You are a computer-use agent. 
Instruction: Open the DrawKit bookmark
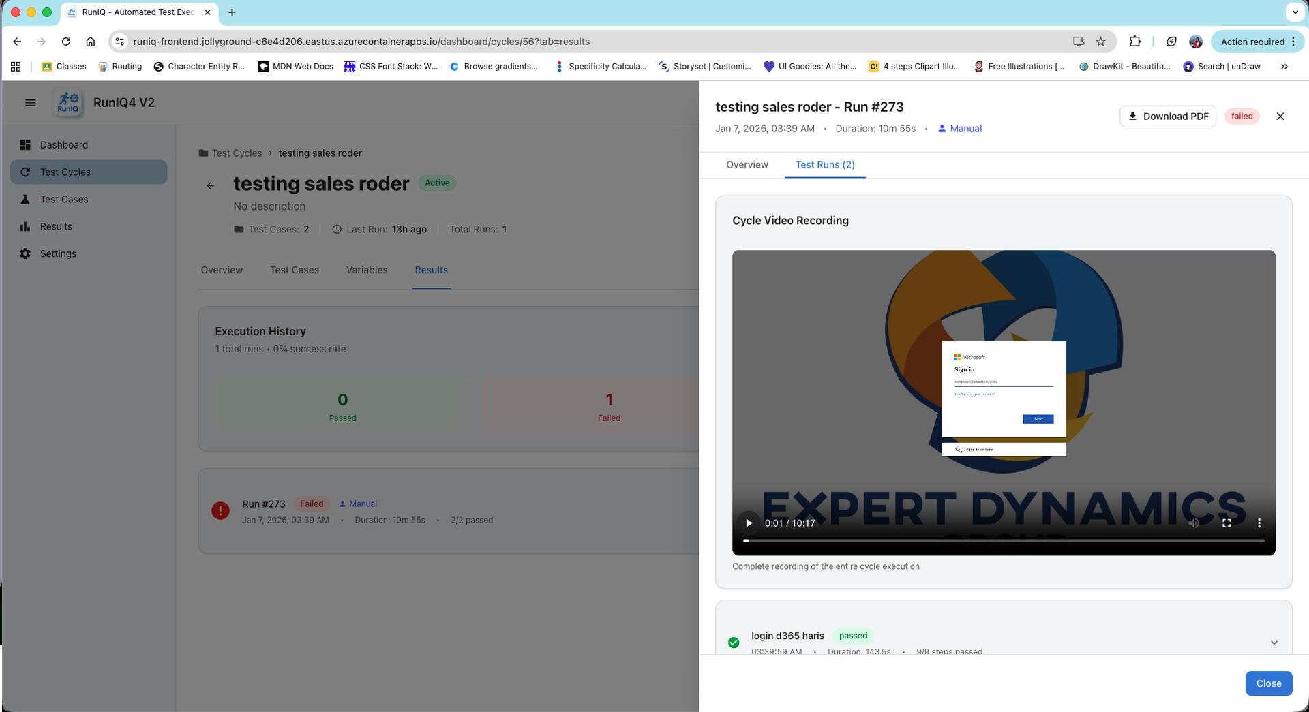pyautogui.click(x=1124, y=67)
